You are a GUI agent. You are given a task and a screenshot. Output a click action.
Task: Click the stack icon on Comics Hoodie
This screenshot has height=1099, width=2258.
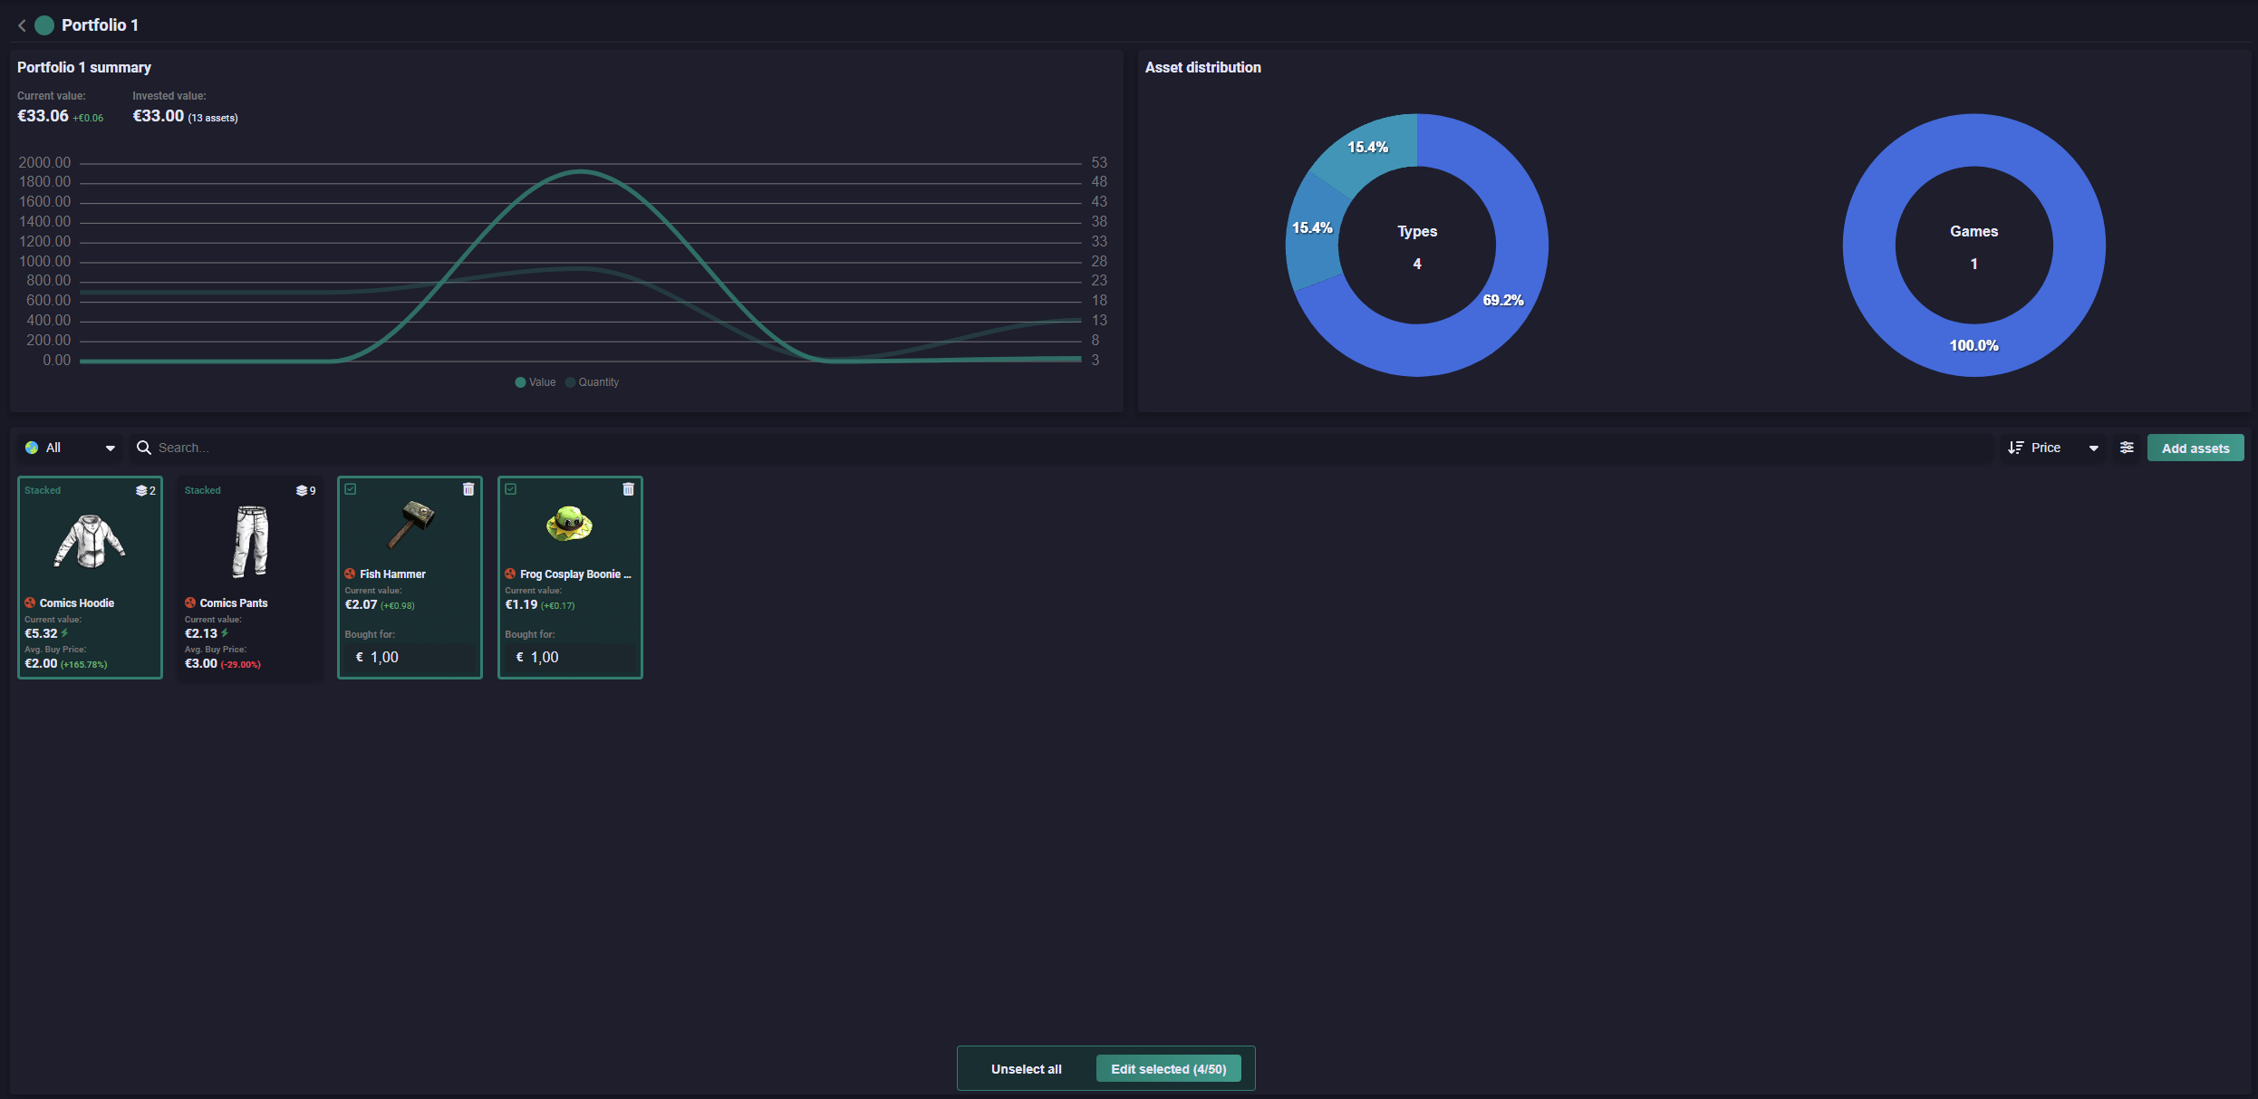(x=141, y=490)
